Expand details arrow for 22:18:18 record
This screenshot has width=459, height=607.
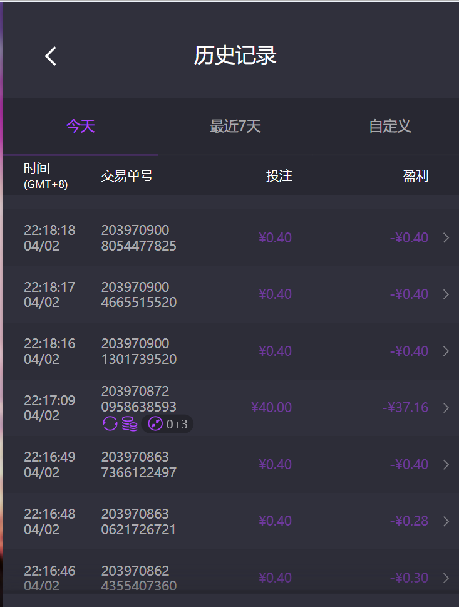click(x=446, y=238)
